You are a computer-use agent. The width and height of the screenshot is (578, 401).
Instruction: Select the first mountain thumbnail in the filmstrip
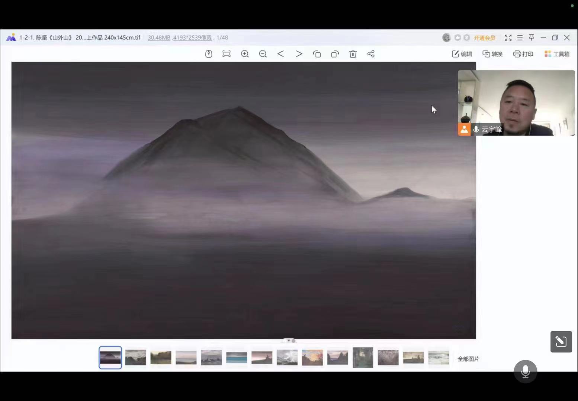click(110, 358)
